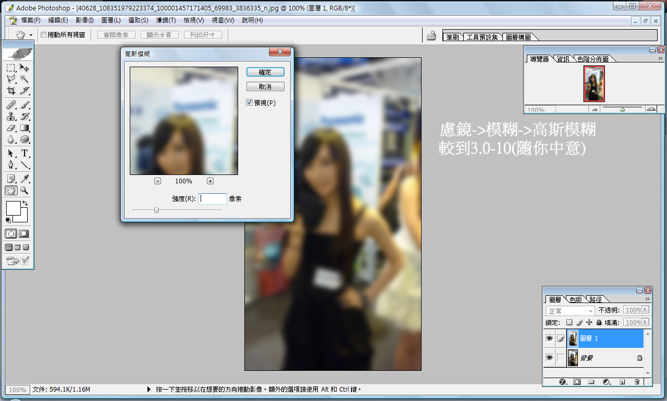Image resolution: width=667 pixels, height=401 pixels.
Task: Add layer mask icon in Layers panel
Action: (577, 382)
